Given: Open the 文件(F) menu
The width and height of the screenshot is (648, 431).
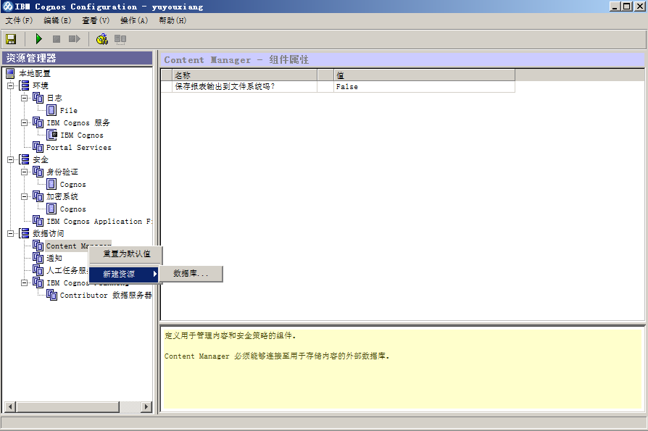Looking at the screenshot, I should pos(19,20).
